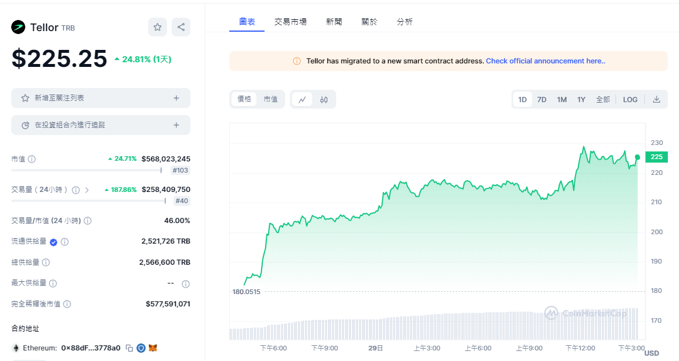Show the info tooltip for 總供給量
The image size is (679, 361).
[x=46, y=262]
